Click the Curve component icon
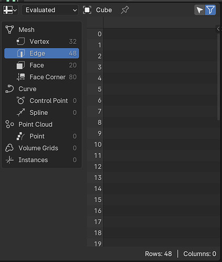The height and width of the screenshot is (262, 222). (x=9, y=89)
